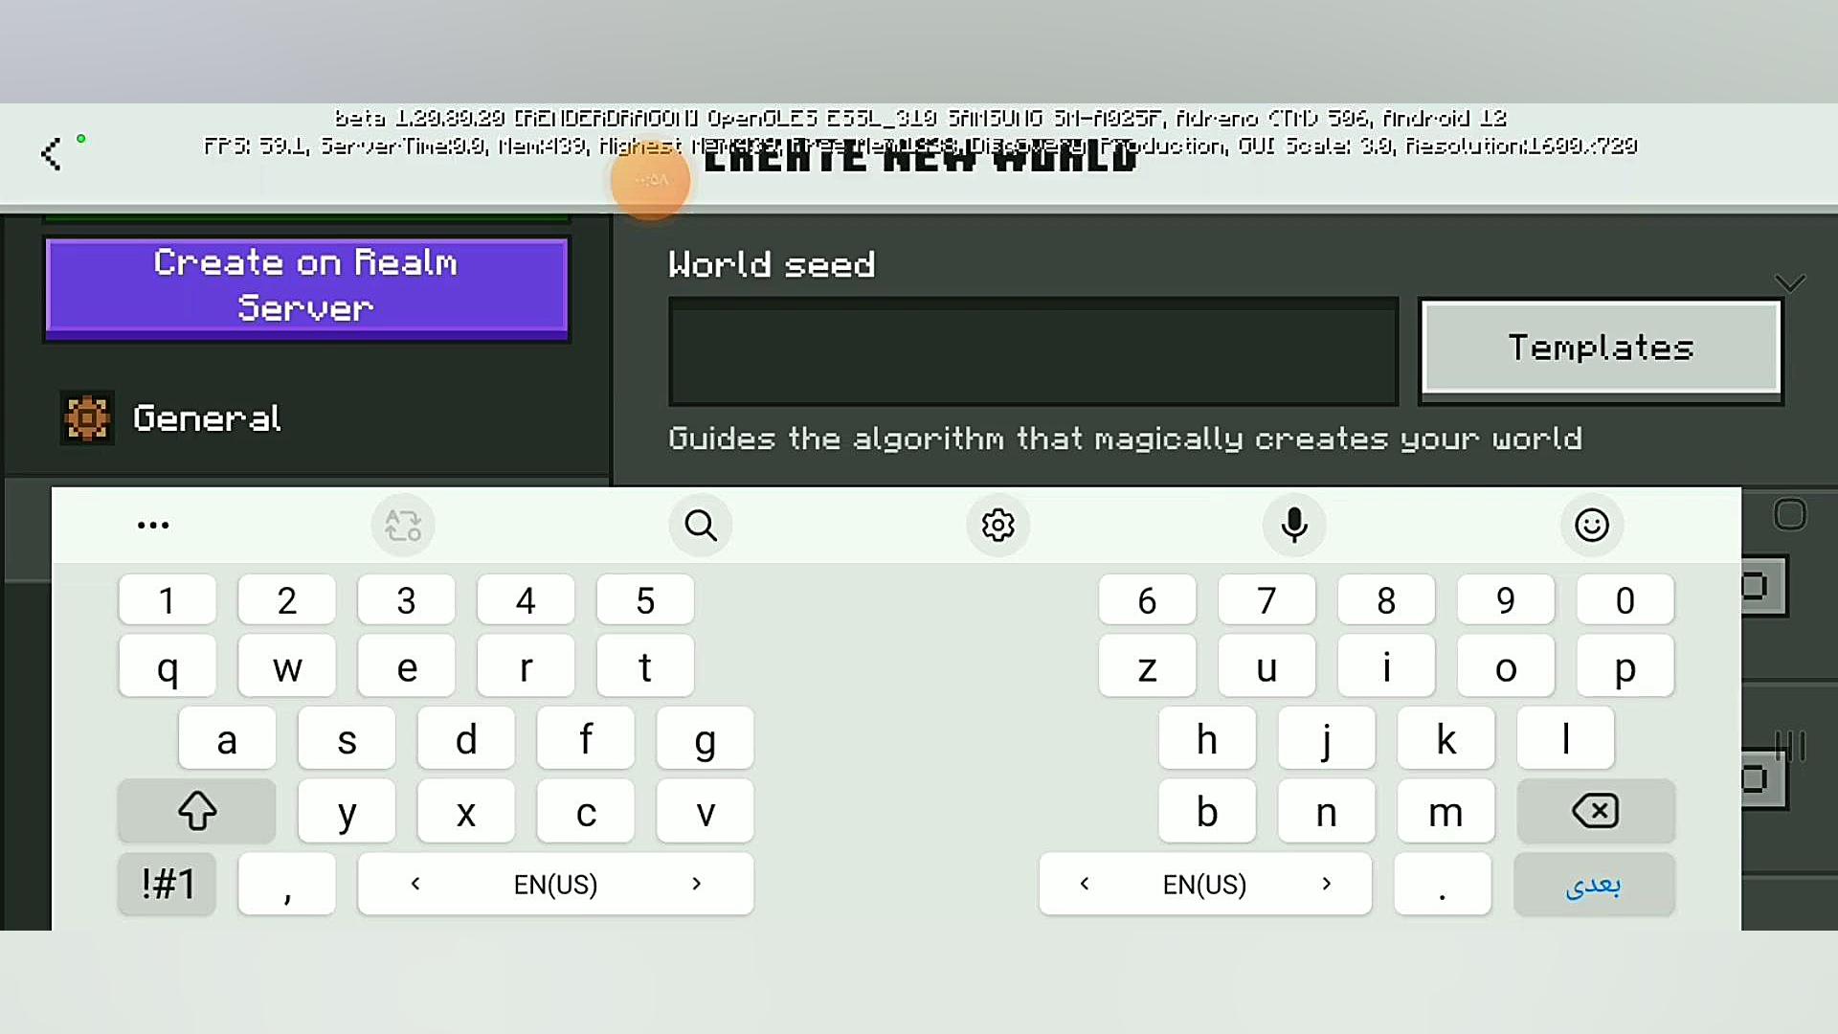The image size is (1838, 1034).
Task: Tap the letter c key
Action: click(586, 811)
